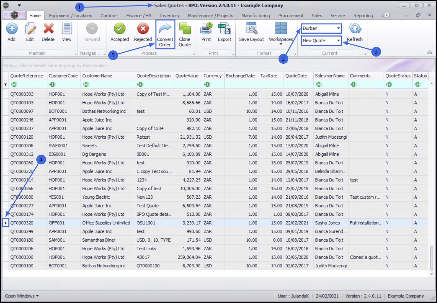The height and width of the screenshot is (303, 437).
Task: Click the Clone Quote icon
Action: (x=185, y=29)
